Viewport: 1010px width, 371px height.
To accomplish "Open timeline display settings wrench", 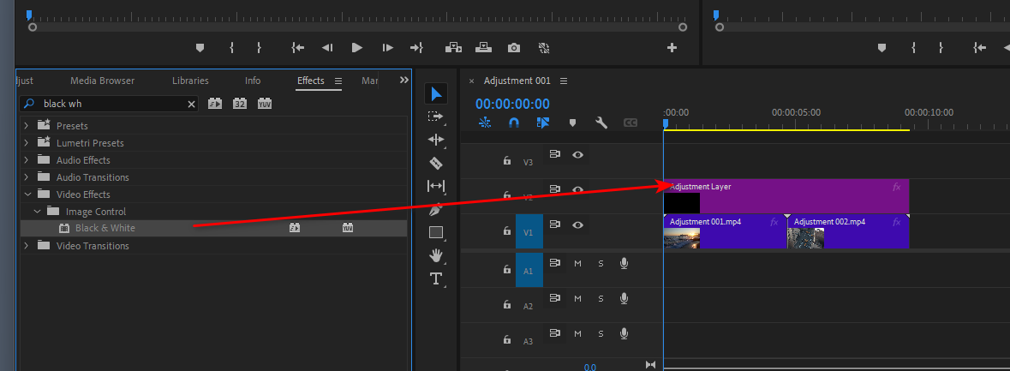I will [x=601, y=123].
